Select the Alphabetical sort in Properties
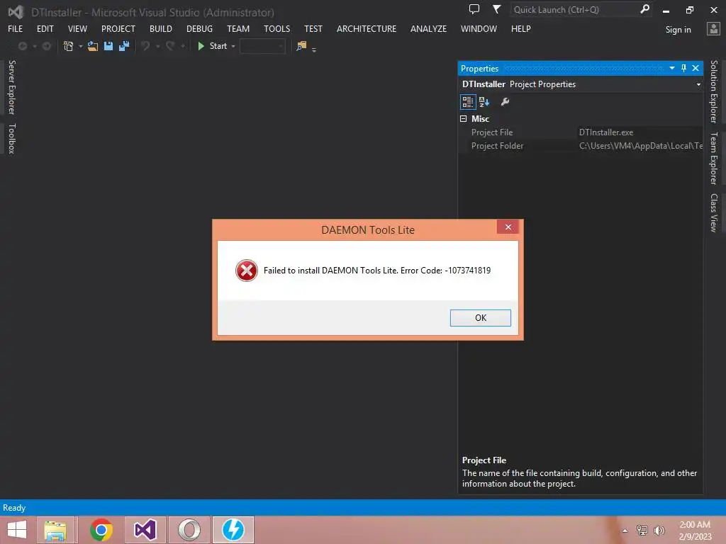The width and height of the screenshot is (726, 544). coord(484,102)
